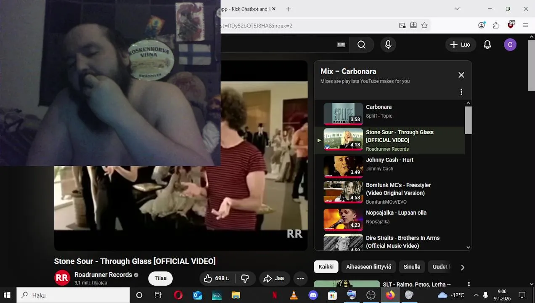Subscribe using the Tilaa button
This screenshot has height=303, width=535.
pos(161,278)
